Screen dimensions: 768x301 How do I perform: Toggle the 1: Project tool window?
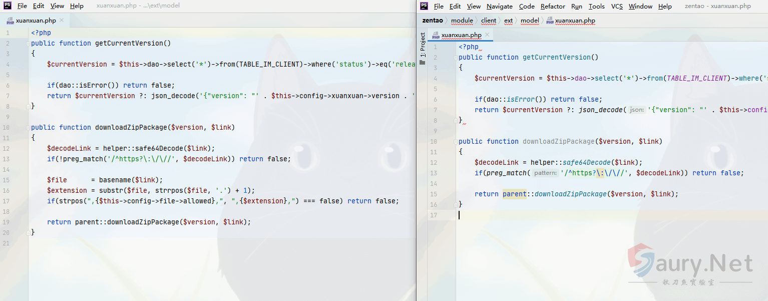423,45
